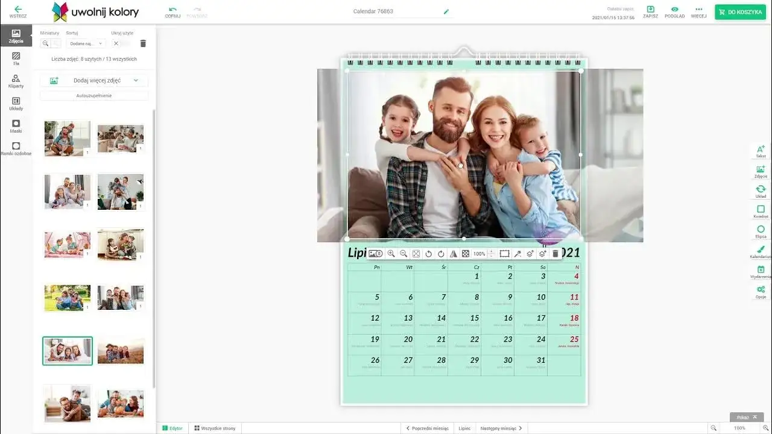The image size is (772, 434).
Task: Open the Sortuj dropdown
Action: tap(86, 43)
